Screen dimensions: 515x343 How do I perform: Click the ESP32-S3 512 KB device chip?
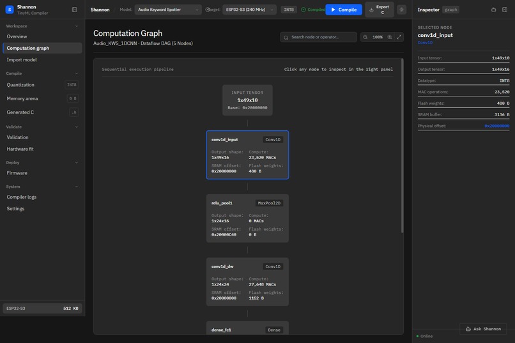tap(42, 309)
